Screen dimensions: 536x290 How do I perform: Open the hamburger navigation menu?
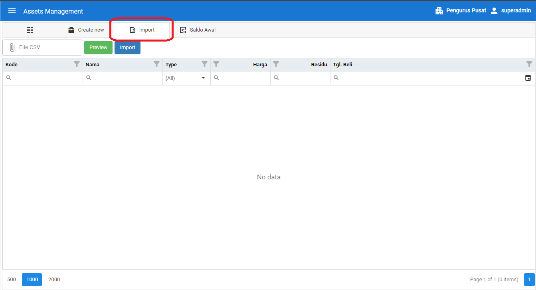(x=12, y=11)
